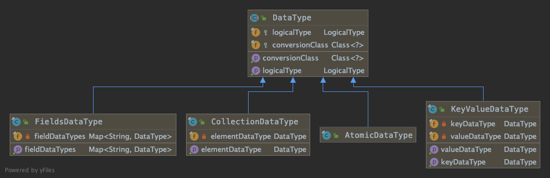Click the property icon for valueDataType
The width and height of the screenshot is (550, 178).
[434, 149]
